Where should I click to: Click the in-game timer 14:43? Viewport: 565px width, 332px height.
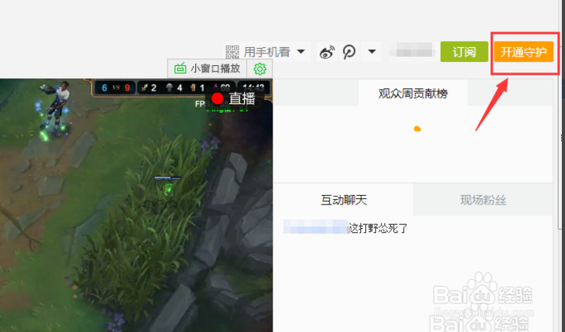point(253,87)
